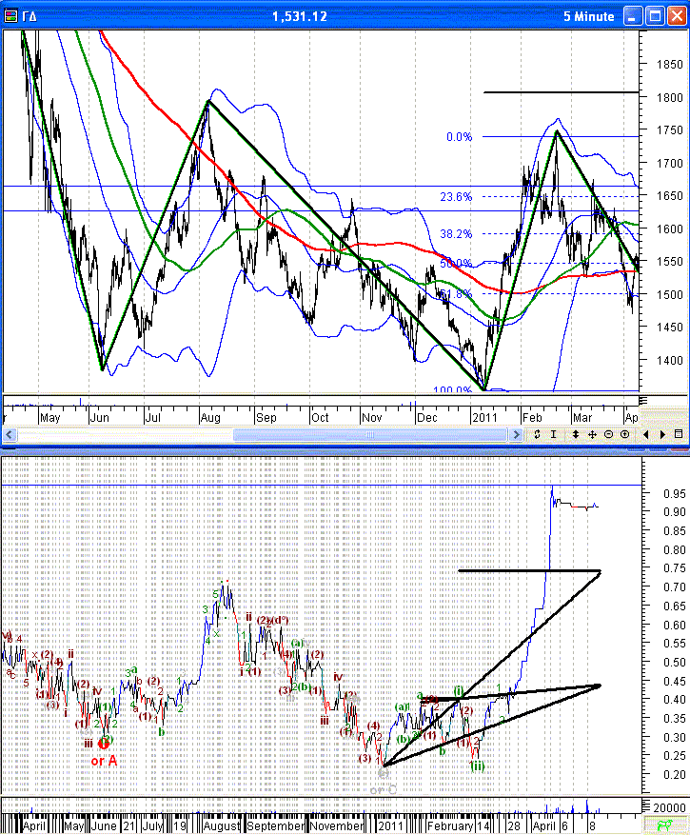Open the application icon in title bar
This screenshot has width=690, height=835.
[10, 16]
